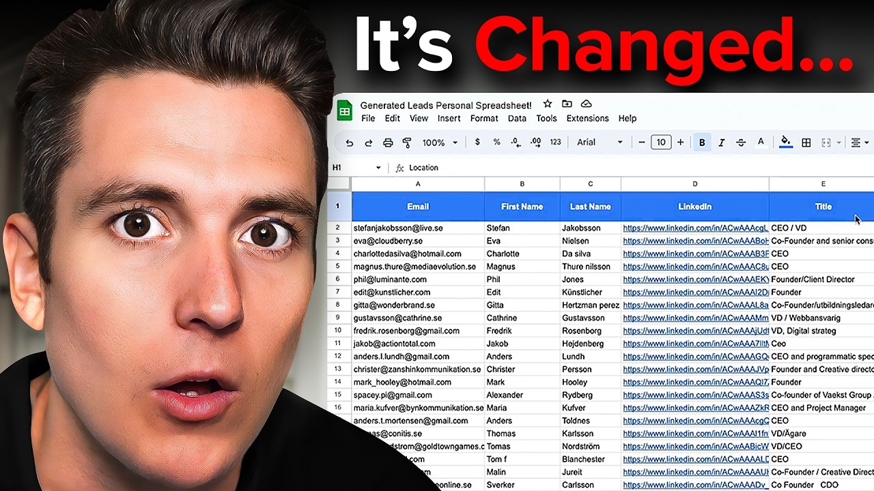This screenshot has height=491, width=874.
Task: Open LinkedIn link in Eva Nielsen's row
Action: [x=696, y=241]
